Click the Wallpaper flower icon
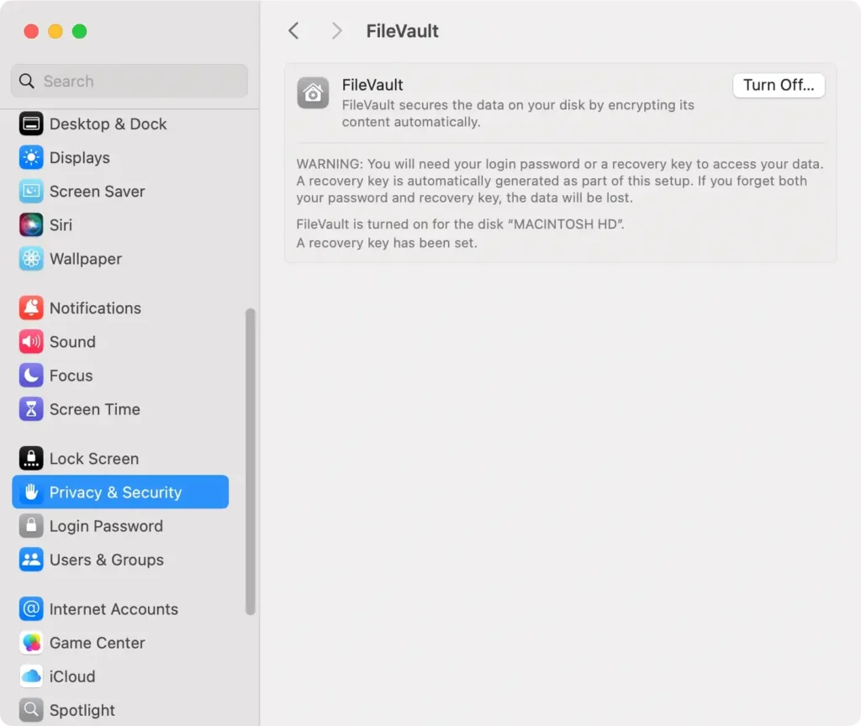 [31, 259]
